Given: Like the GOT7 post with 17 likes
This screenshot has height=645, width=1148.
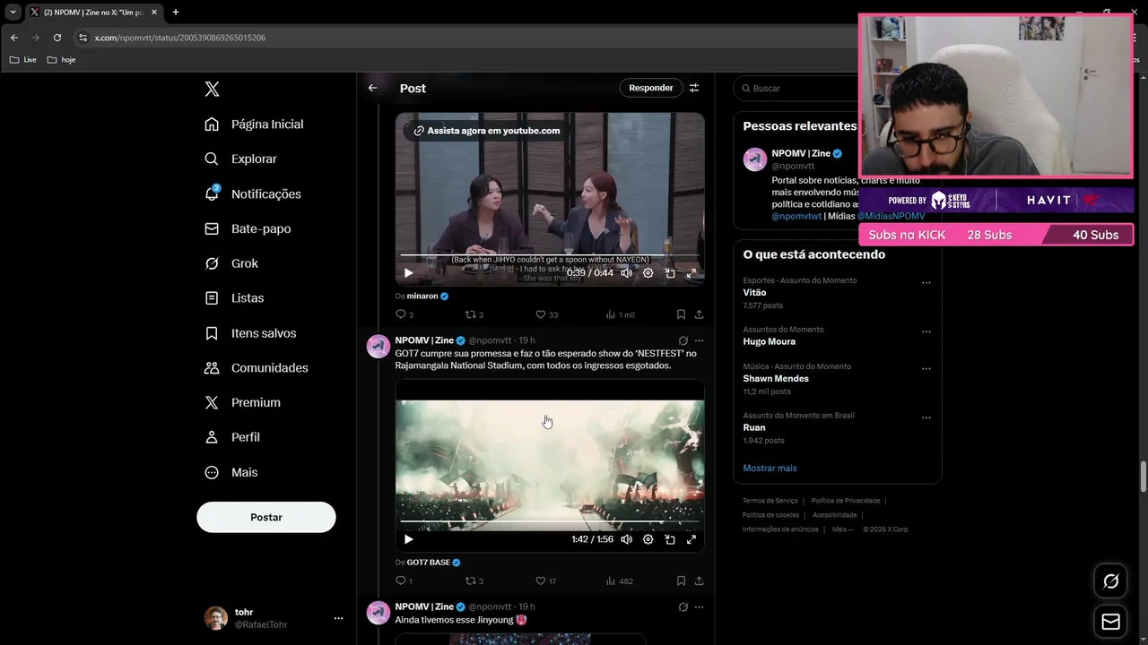Looking at the screenshot, I should point(546,580).
